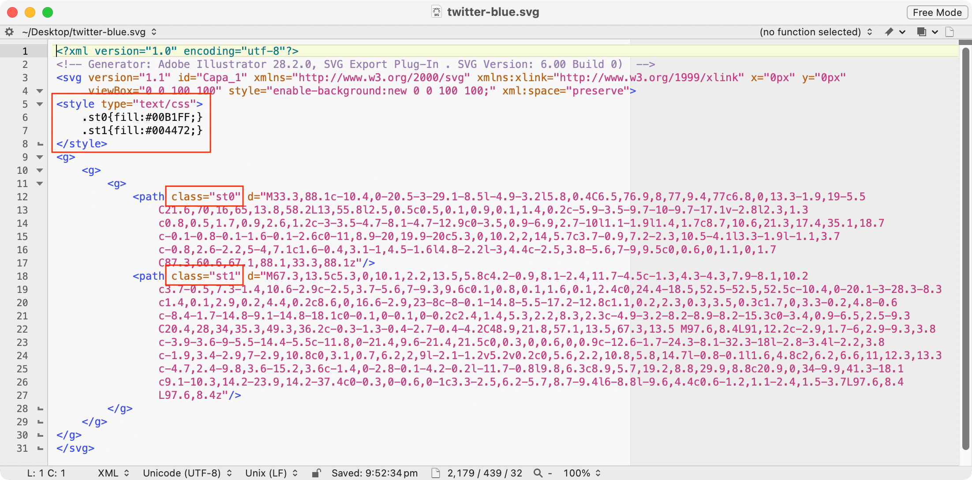This screenshot has width=972, height=480.
Task: Click the closing </svg> tag
Action: [x=75, y=448]
